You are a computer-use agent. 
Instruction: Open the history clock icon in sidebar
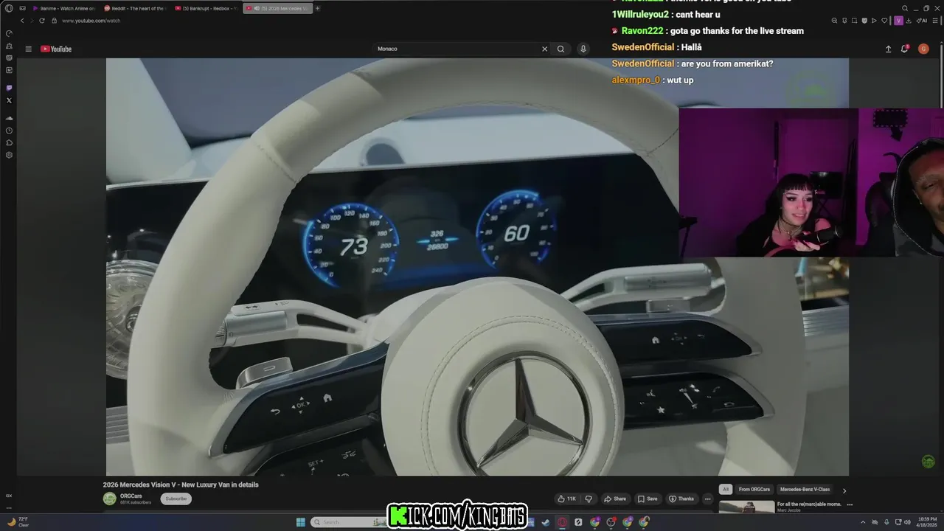pos(9,131)
